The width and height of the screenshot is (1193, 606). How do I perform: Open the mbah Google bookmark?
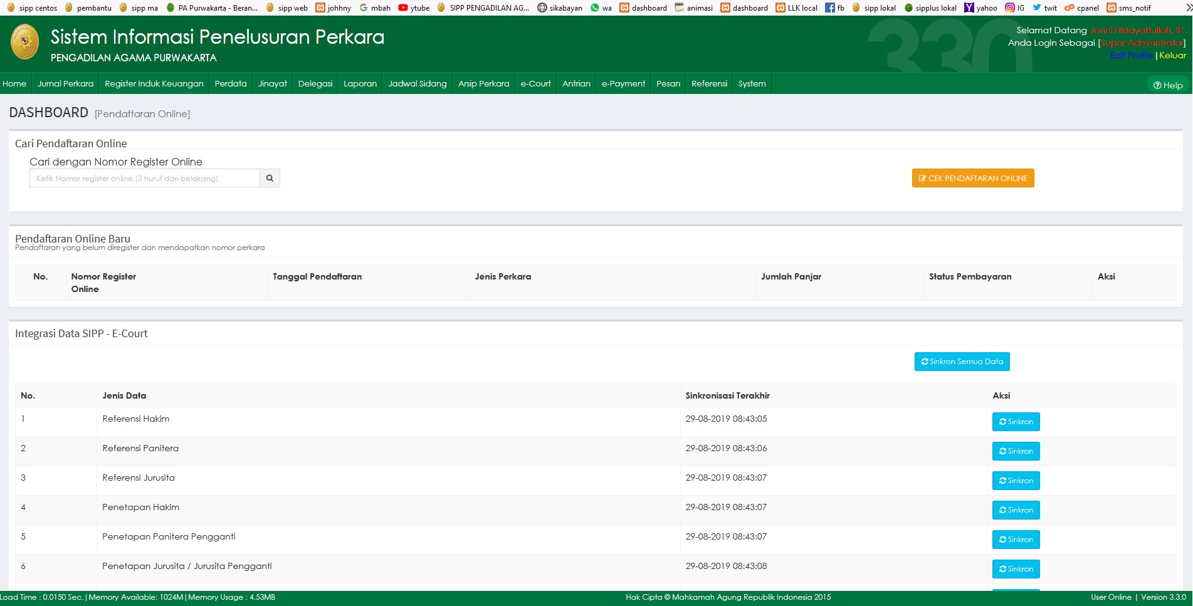tap(375, 8)
